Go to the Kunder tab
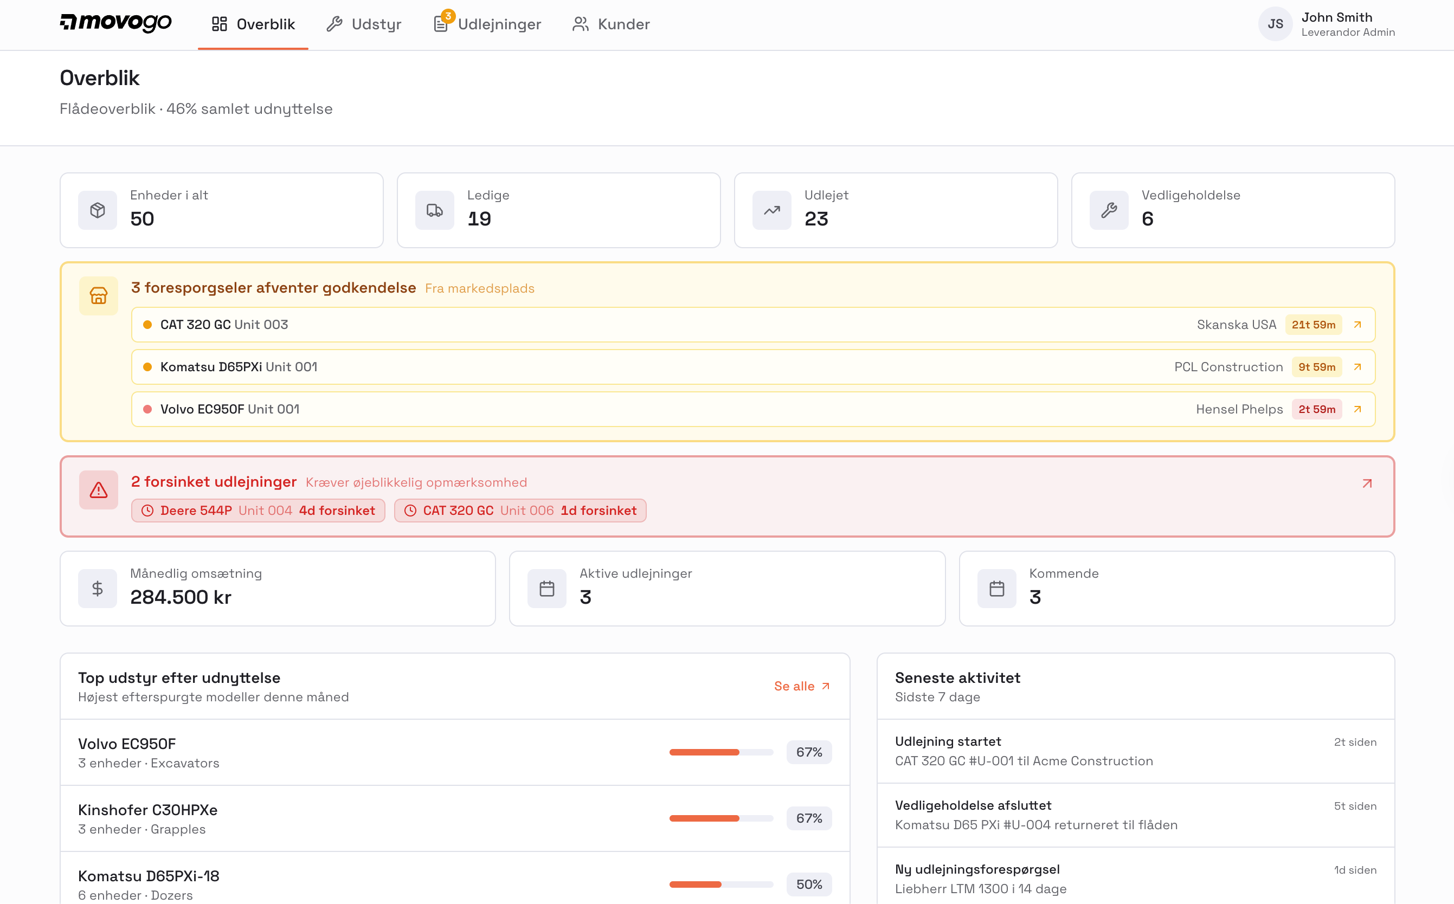1454x904 pixels. [610, 24]
